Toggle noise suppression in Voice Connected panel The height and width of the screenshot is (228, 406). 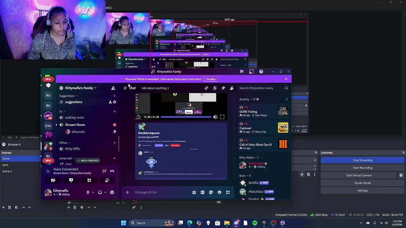104,171
